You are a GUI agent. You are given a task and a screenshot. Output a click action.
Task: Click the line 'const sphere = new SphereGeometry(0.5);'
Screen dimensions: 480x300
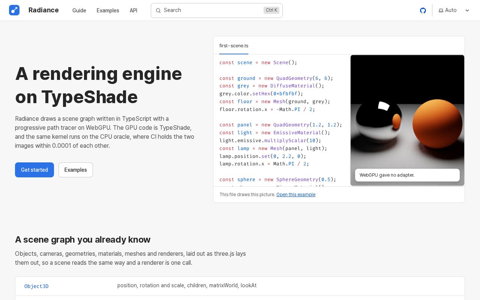point(278,180)
